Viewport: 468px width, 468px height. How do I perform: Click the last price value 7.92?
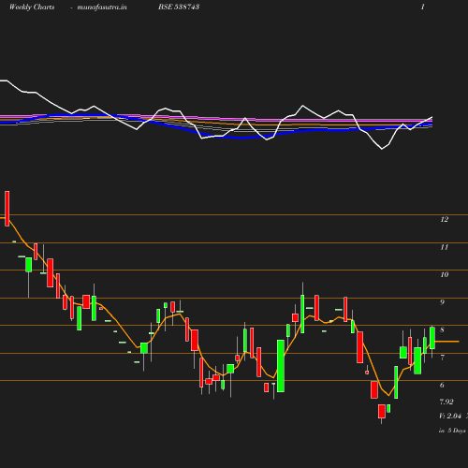[x=446, y=402]
